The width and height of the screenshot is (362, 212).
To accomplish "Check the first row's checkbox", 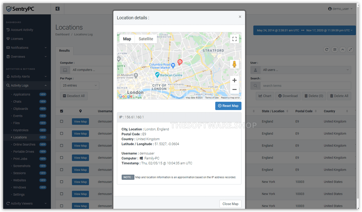I will click(62, 121).
